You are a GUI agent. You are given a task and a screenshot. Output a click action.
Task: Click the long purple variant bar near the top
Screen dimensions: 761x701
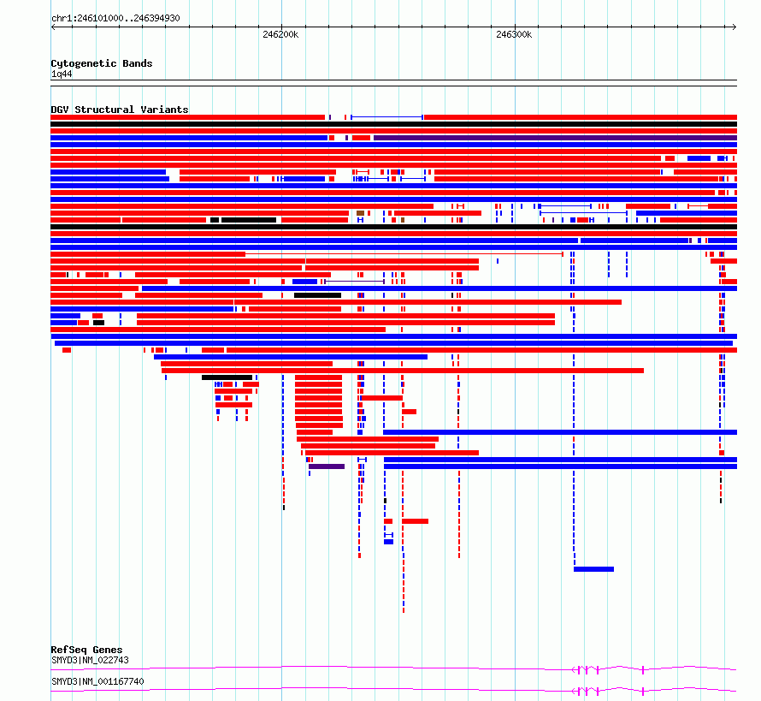click(555, 138)
